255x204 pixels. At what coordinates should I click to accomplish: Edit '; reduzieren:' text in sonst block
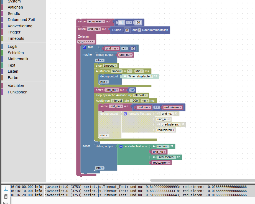point(167,157)
